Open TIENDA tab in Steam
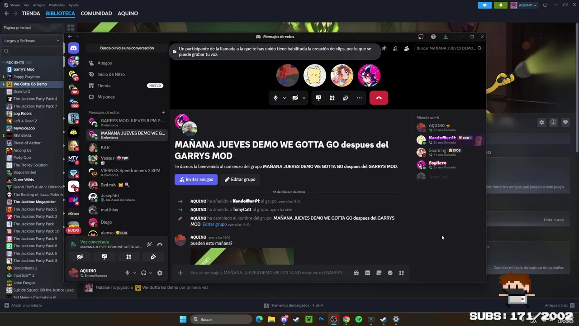 click(x=31, y=14)
